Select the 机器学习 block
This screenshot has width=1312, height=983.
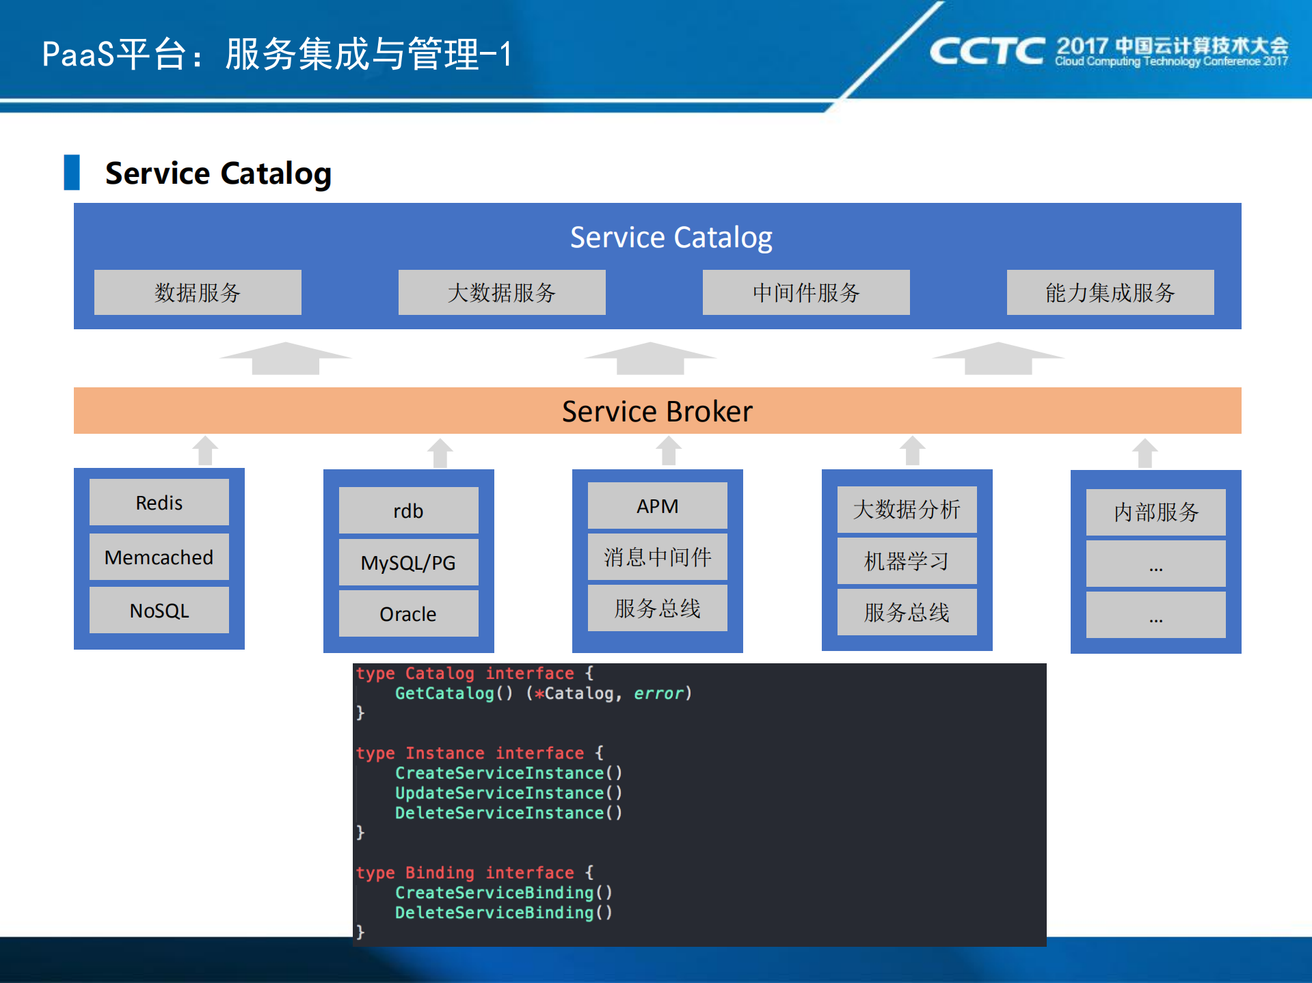[907, 561]
